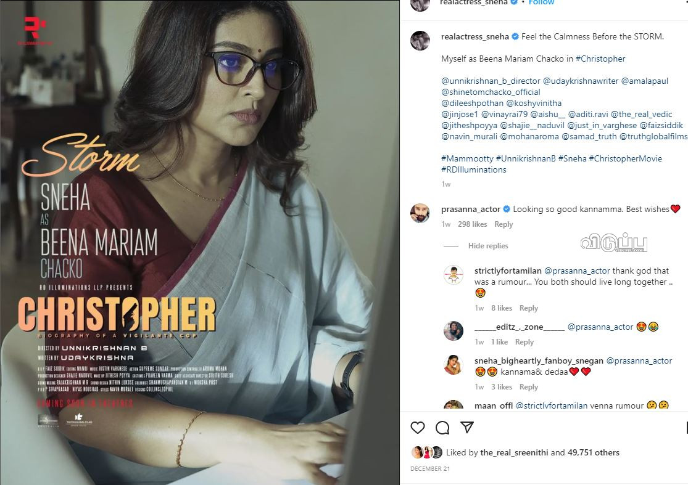
Task: Collapse the thread with Hide replies
Action: 488,246
